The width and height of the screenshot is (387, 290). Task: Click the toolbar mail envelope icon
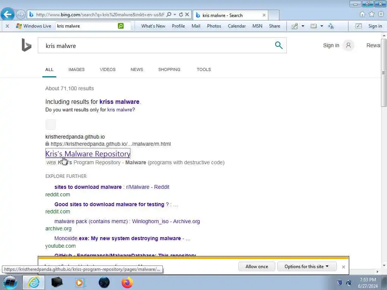tap(313, 26)
